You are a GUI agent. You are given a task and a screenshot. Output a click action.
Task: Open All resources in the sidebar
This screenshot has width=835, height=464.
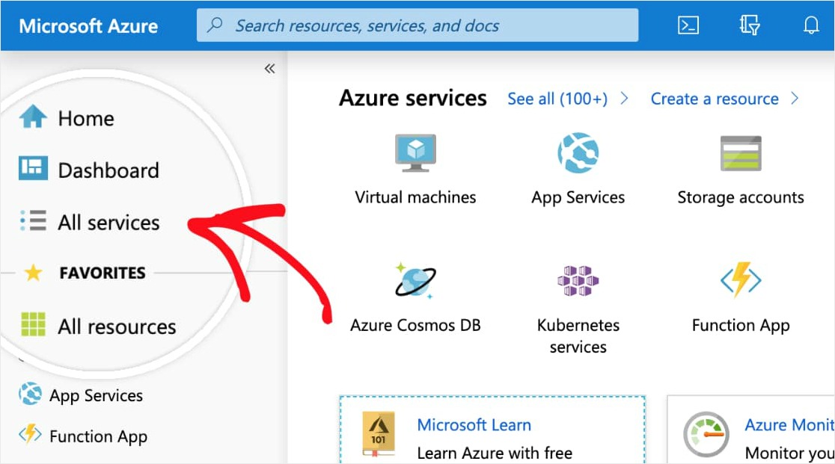(117, 327)
